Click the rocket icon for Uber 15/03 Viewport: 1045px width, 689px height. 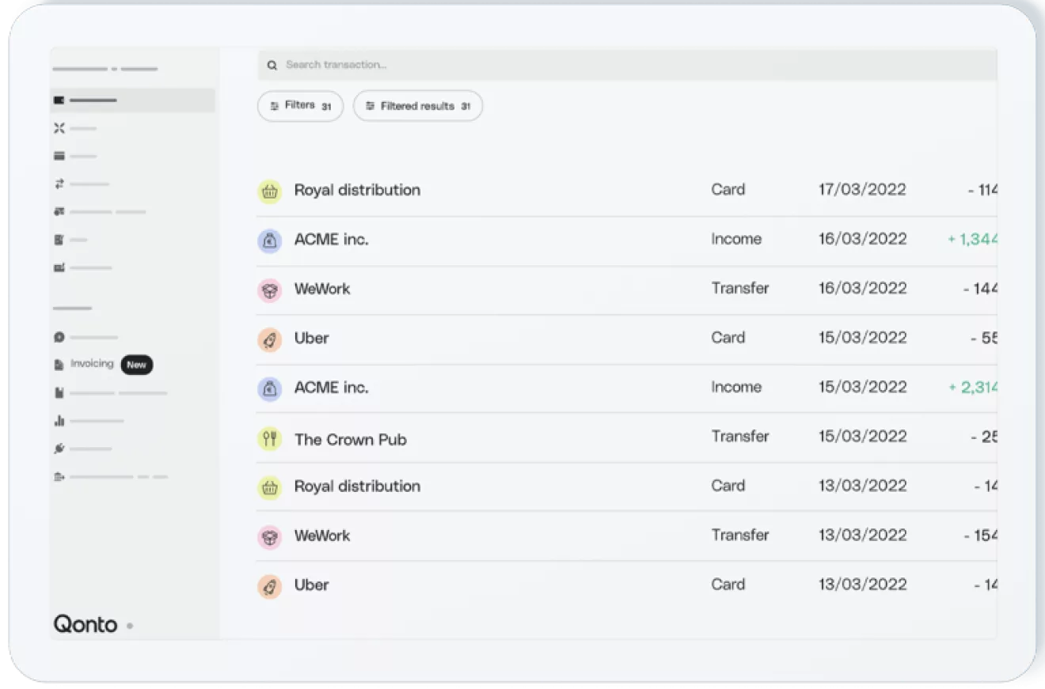point(270,339)
